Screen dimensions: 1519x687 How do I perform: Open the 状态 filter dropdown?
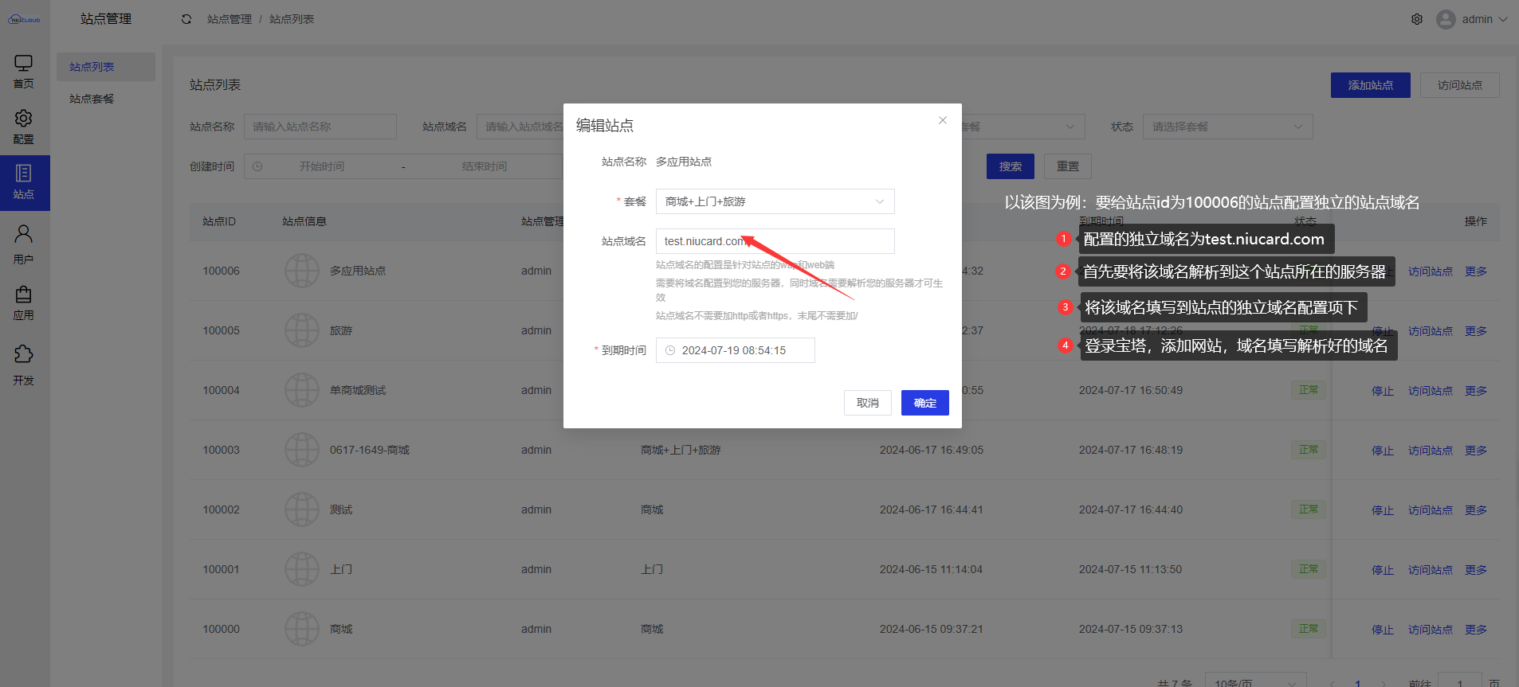(x=1227, y=127)
